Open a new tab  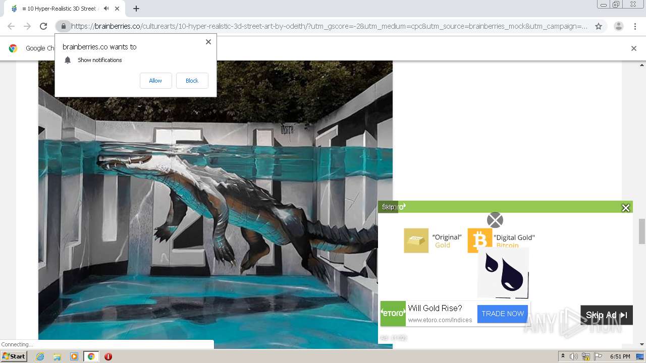136,9
